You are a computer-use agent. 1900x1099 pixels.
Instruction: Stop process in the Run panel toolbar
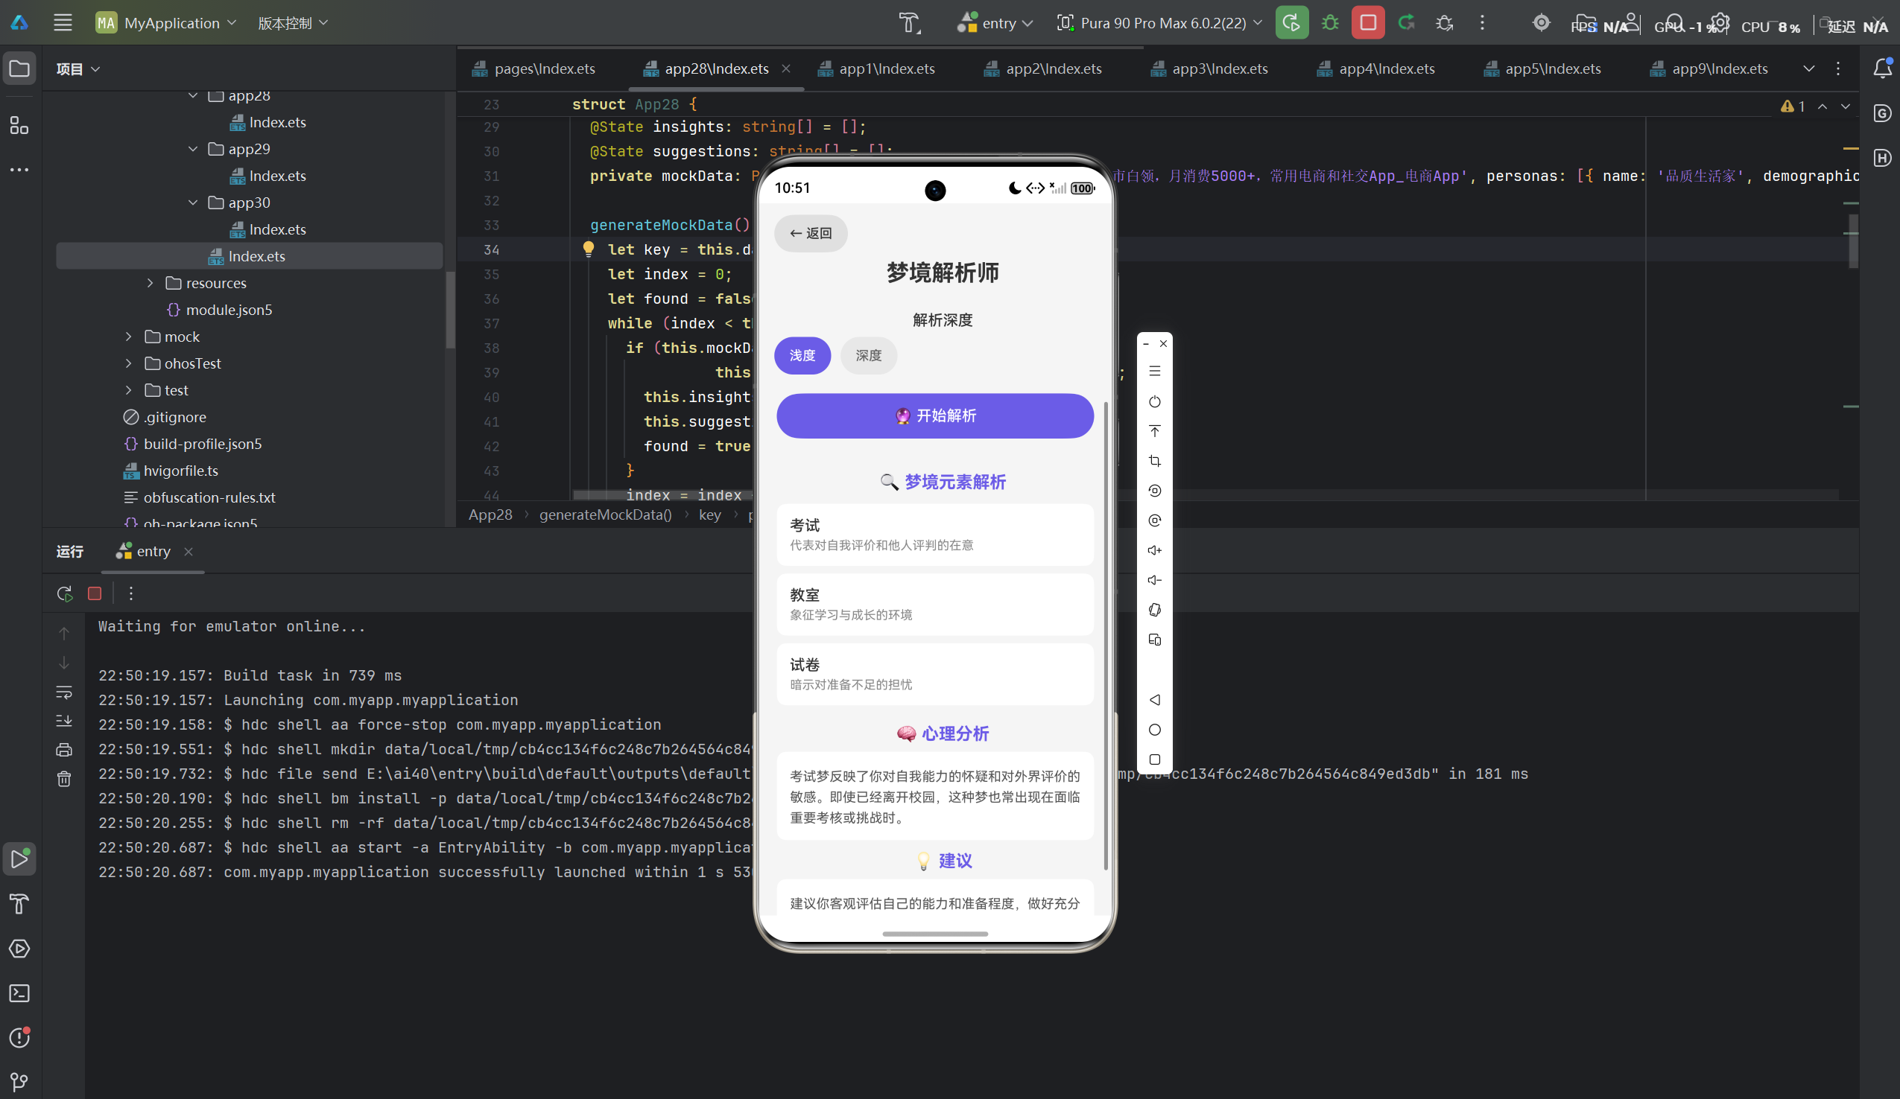pos(94,593)
